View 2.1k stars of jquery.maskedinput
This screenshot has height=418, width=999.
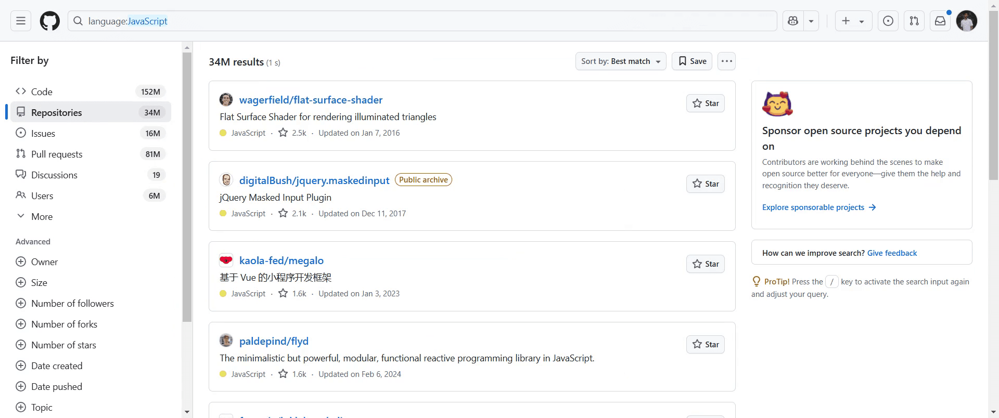click(292, 214)
